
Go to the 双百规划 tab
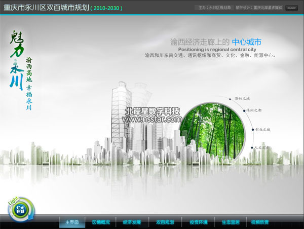point(165,222)
